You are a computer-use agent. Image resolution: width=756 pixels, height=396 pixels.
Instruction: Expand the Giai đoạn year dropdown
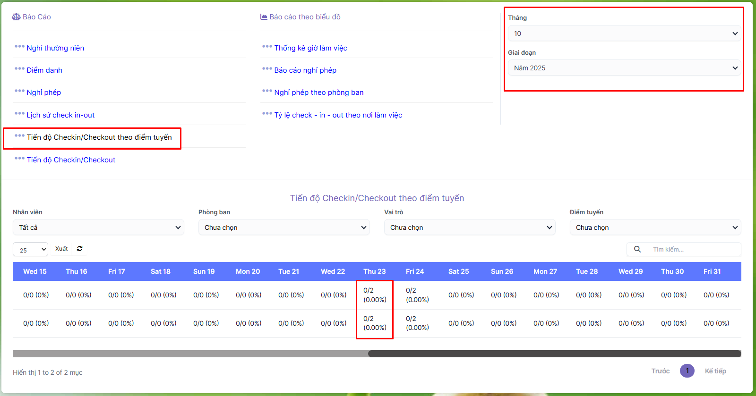point(624,68)
